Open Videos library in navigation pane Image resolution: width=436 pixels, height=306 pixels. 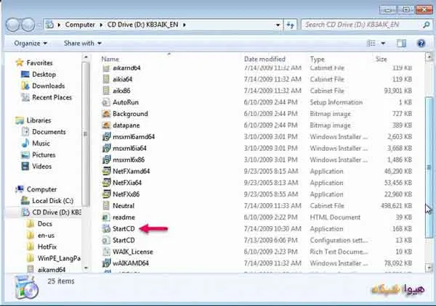(x=41, y=167)
